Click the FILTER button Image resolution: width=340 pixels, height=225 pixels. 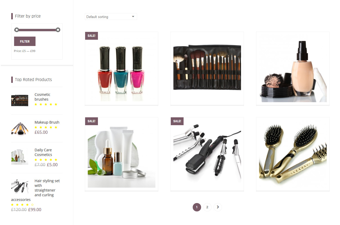pos(25,41)
